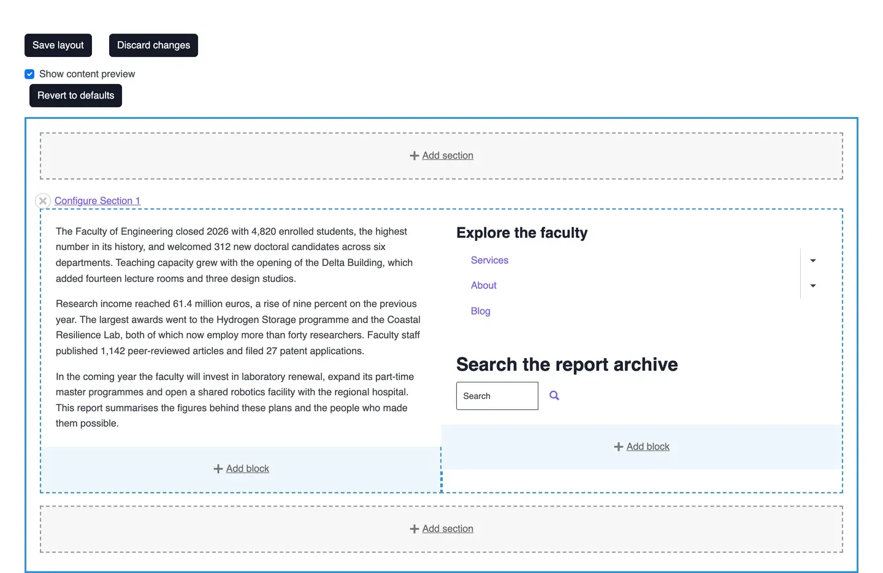Viewport: 883px width, 573px height.
Task: Click the paragraph starting 'Research income reached'
Action: (x=239, y=327)
